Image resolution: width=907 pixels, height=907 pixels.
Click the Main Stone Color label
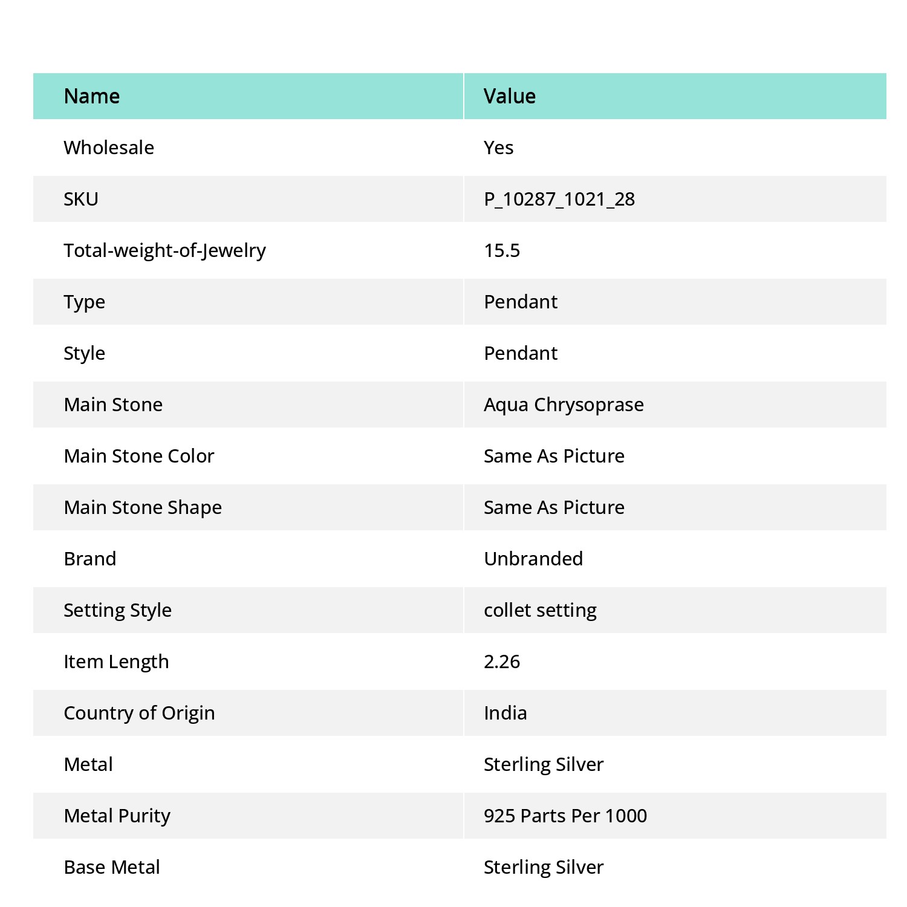coord(139,456)
